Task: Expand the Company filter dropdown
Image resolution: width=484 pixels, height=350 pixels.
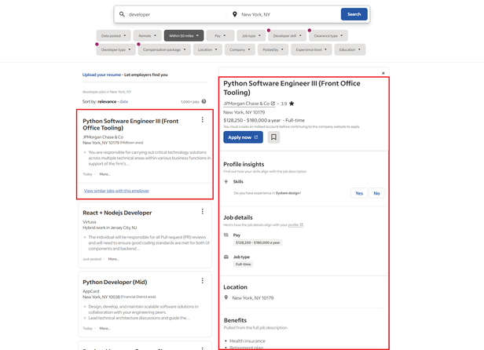Action: point(240,49)
